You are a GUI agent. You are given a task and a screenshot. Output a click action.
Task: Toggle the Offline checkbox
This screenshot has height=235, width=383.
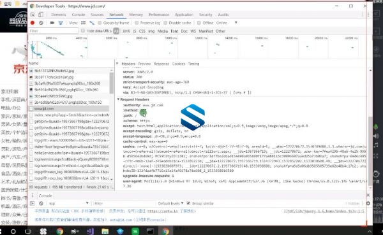tap(199, 23)
